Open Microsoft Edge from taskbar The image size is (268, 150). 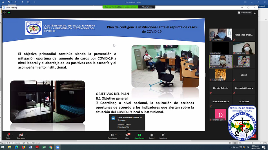pyautogui.click(x=16, y=147)
